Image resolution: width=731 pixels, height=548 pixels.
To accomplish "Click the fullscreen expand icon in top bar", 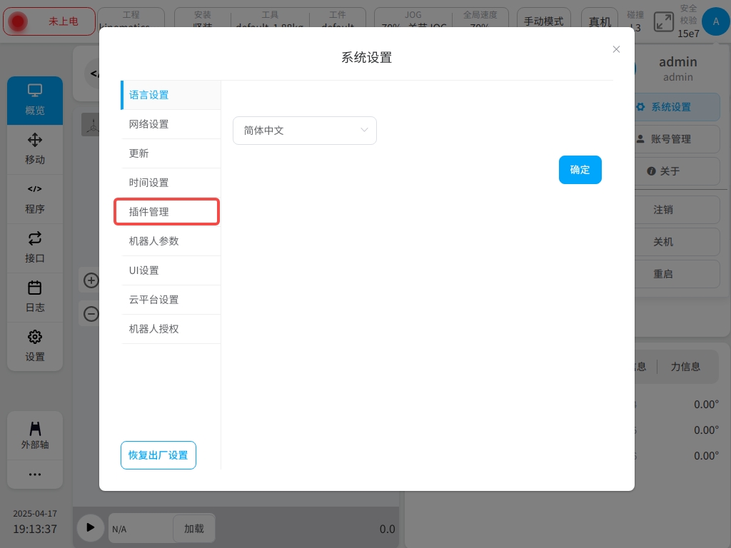I will [663, 21].
